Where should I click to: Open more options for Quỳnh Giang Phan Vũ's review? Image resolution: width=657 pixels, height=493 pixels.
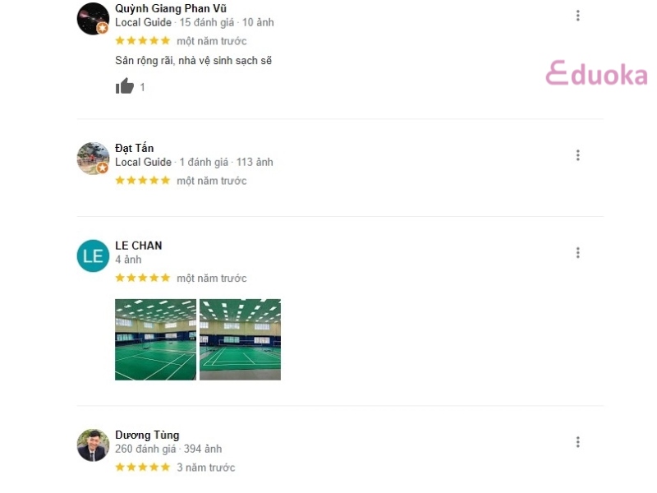578,16
